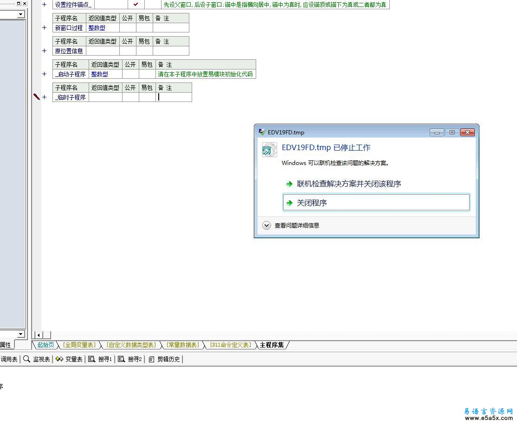Image resolution: width=517 pixels, height=424 pixels.
Task: Click the left panel float/restore icon
Action: click(19, 3)
